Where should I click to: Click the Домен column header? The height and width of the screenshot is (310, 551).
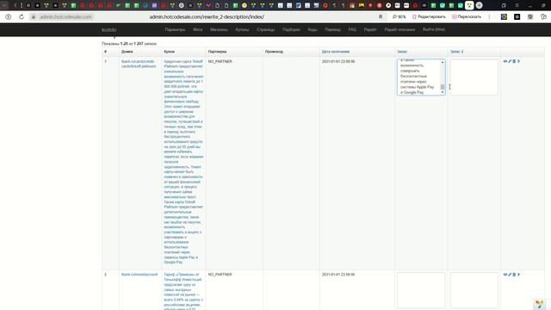tap(127, 52)
